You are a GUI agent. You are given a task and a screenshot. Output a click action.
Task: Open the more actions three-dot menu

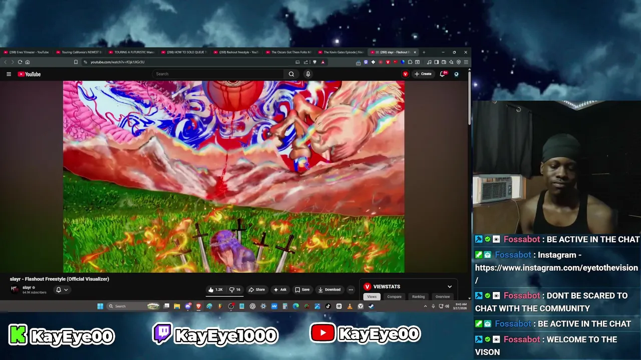(x=351, y=289)
